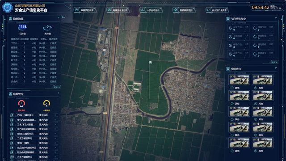This screenshot has width=286, height=161.
Task: Click the 山东华星石化有限公司 company title
Action: click(30, 6)
